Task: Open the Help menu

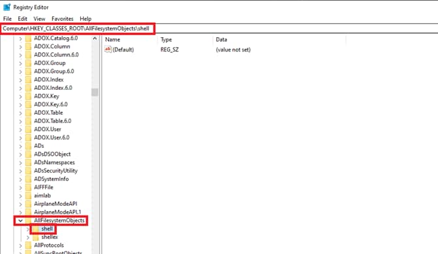Action: pyautogui.click(x=86, y=19)
